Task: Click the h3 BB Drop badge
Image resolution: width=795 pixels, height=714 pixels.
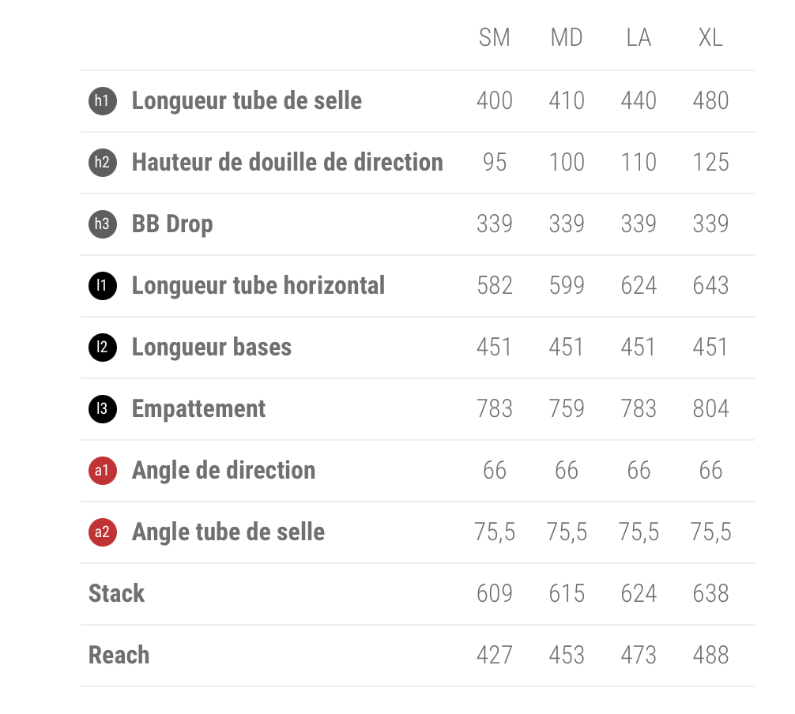Action: [102, 224]
